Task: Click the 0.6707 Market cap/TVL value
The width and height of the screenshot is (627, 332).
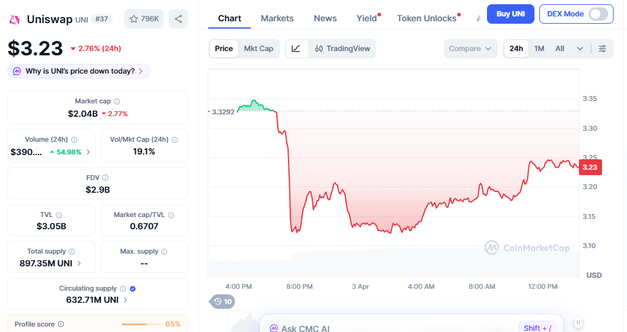Action: [x=144, y=227]
